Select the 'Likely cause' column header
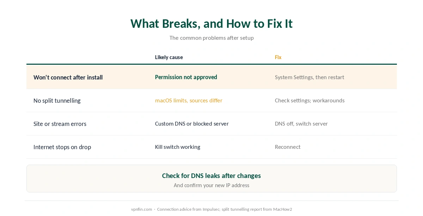 coord(169,57)
